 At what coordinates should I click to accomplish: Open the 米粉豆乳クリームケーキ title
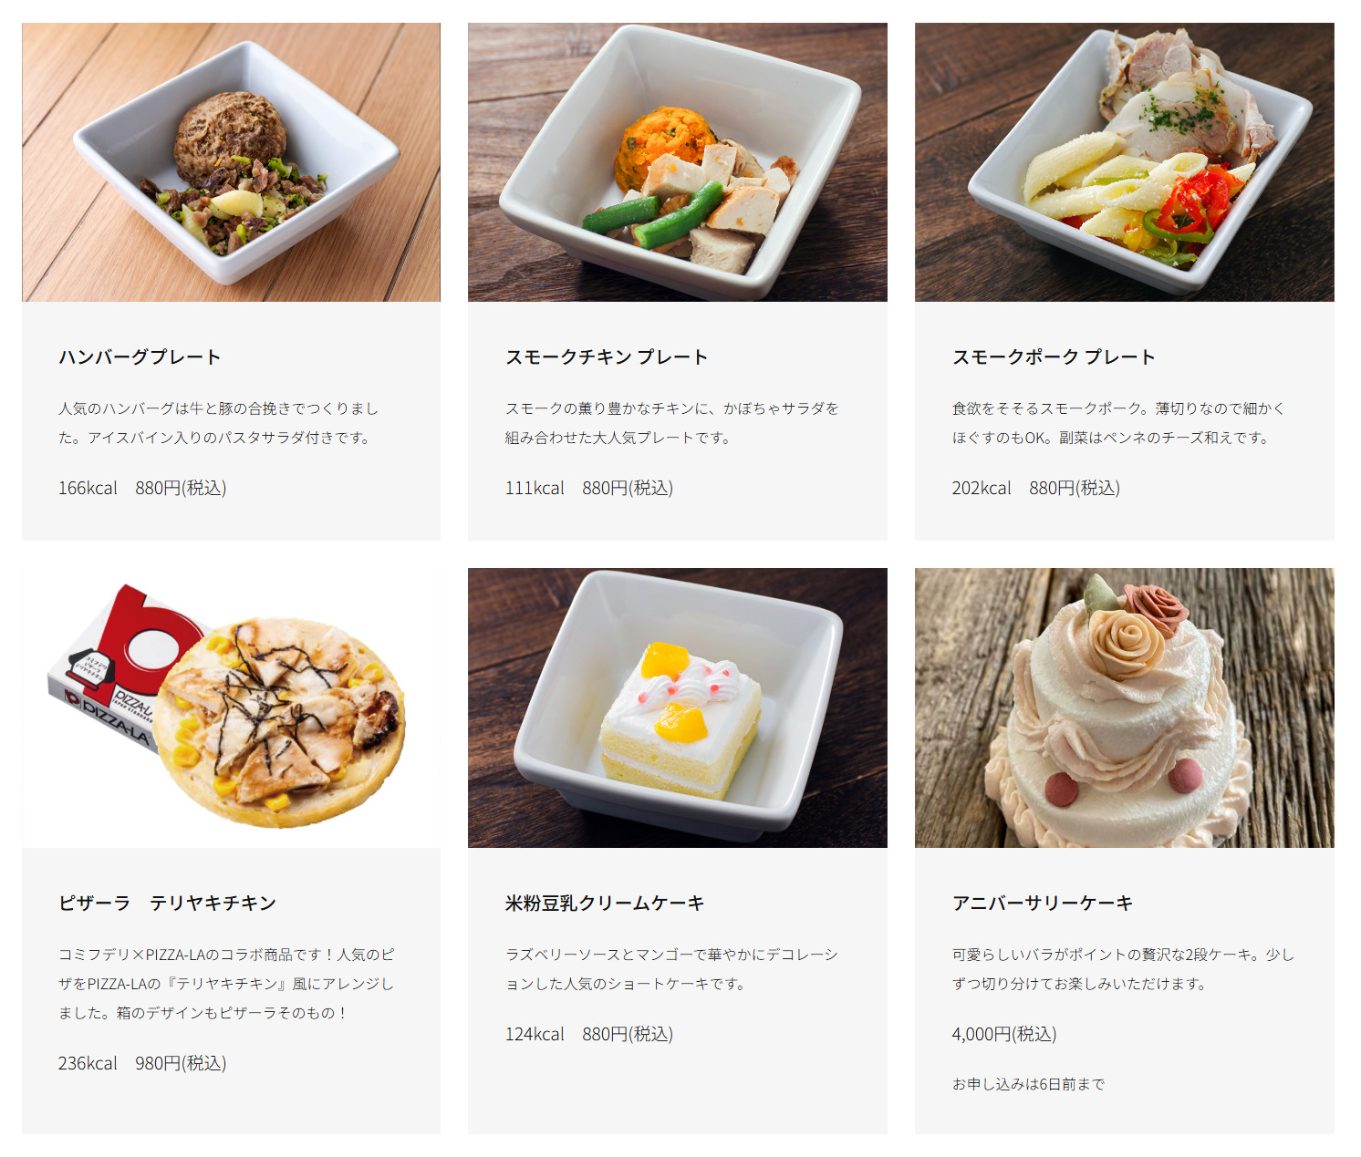click(605, 903)
